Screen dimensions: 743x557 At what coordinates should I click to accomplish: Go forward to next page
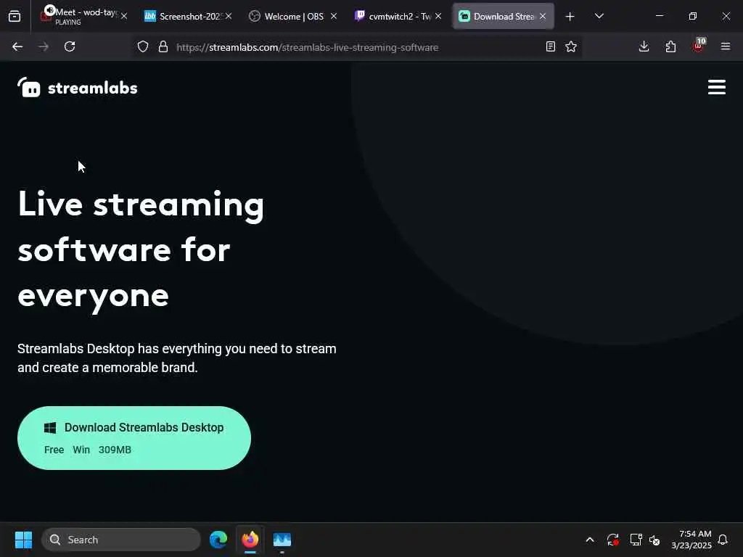tap(43, 46)
